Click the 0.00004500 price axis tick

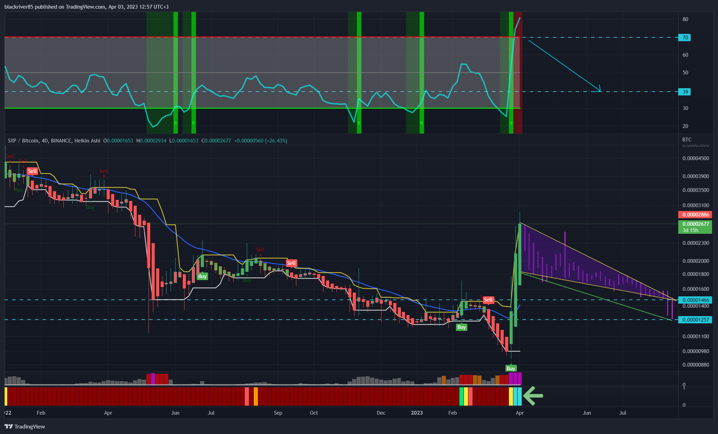696,158
